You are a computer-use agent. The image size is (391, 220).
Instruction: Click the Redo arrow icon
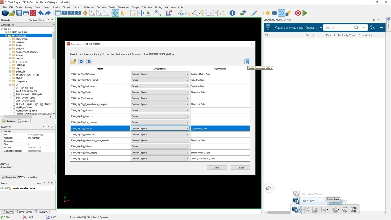pyautogui.click(x=48, y=13)
